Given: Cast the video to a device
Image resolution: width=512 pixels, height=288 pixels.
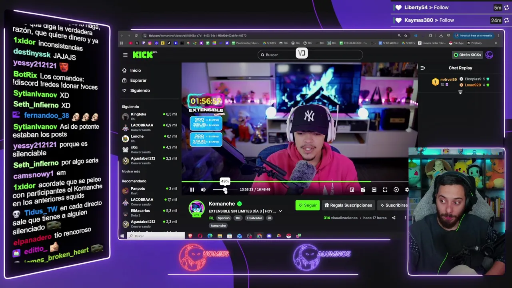Looking at the screenshot, I should coord(363,190).
